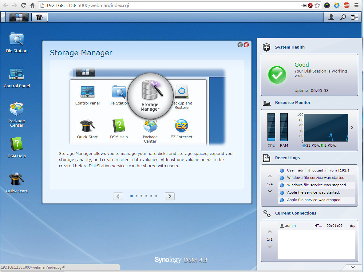This screenshot has height=272, width=364.
Task: Click the System Health shield icon
Action: pyautogui.click(x=267, y=47)
